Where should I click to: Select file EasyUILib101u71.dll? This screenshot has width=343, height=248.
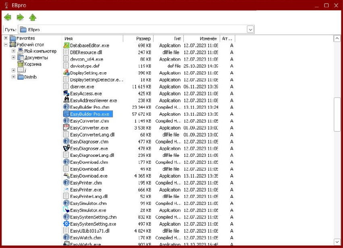tap(90, 231)
